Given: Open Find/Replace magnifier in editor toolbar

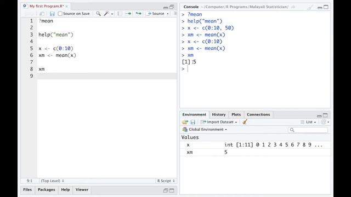Looking at the screenshot, I should coord(98,14).
